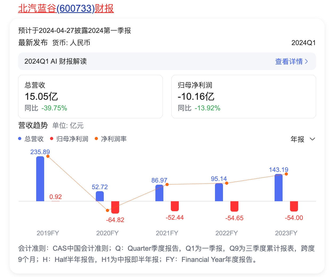Open the 年报 period dropdown
Viewport: 331px width, 277px height.
coord(303,139)
